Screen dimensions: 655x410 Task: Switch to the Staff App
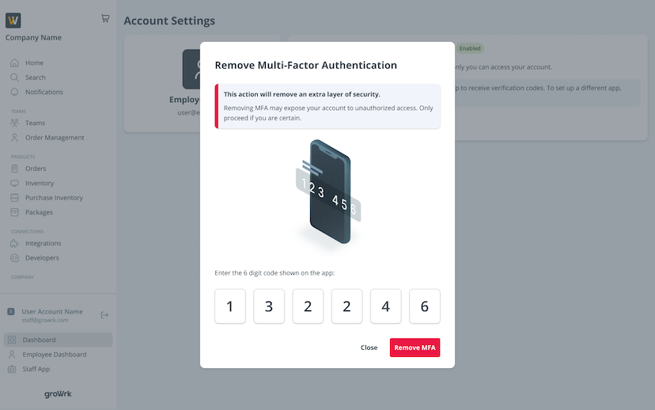36,369
